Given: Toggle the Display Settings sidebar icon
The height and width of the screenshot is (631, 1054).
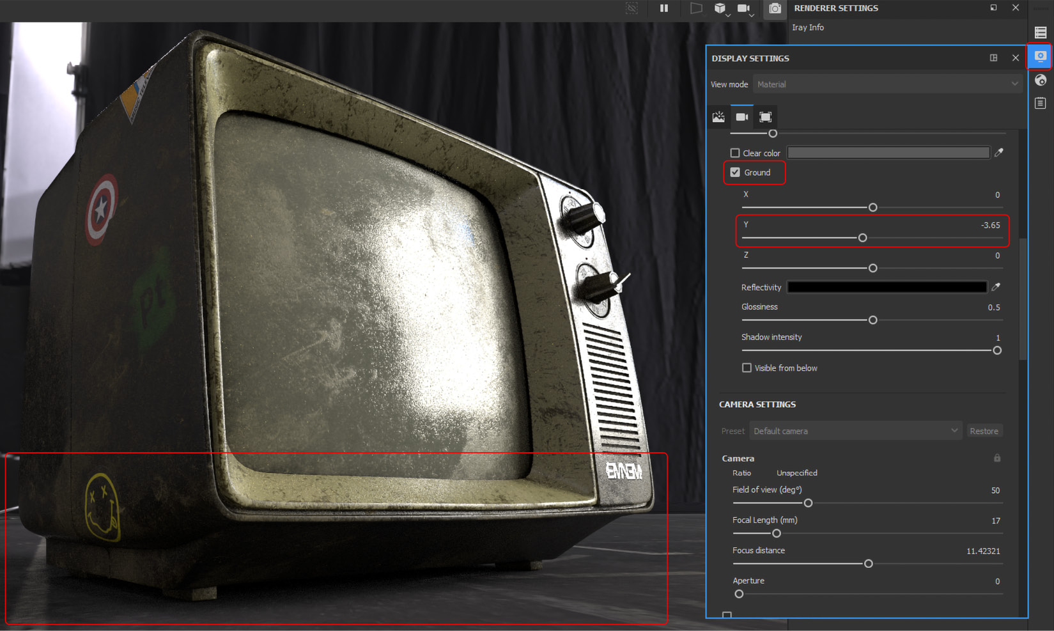Looking at the screenshot, I should pos(1041,56).
